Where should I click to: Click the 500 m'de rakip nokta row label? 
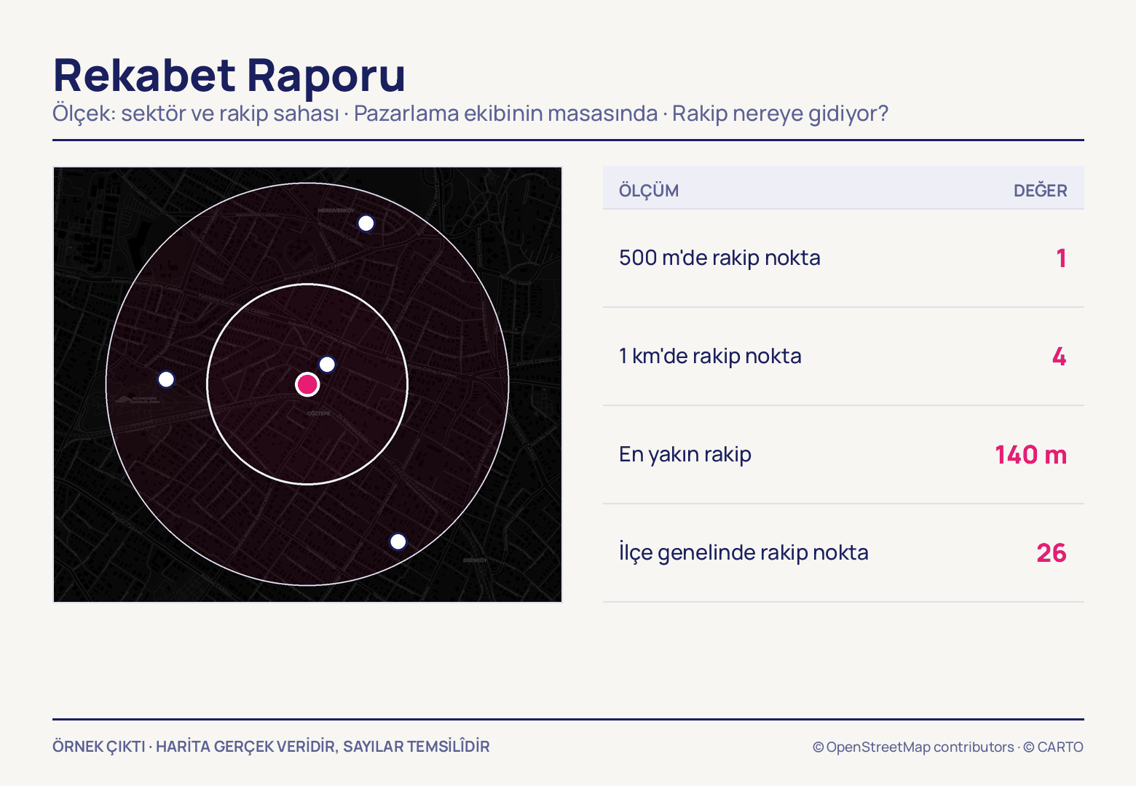tap(719, 258)
